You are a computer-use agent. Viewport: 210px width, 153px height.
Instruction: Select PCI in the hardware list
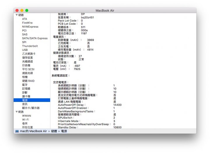(x=24, y=30)
